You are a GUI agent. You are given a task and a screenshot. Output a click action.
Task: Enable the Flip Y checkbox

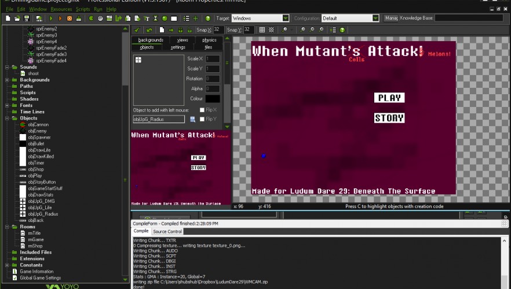click(202, 119)
